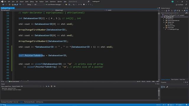Collapse the Source Files folder
The height and width of the screenshot is (106, 189).
pyautogui.click(x=164, y=27)
